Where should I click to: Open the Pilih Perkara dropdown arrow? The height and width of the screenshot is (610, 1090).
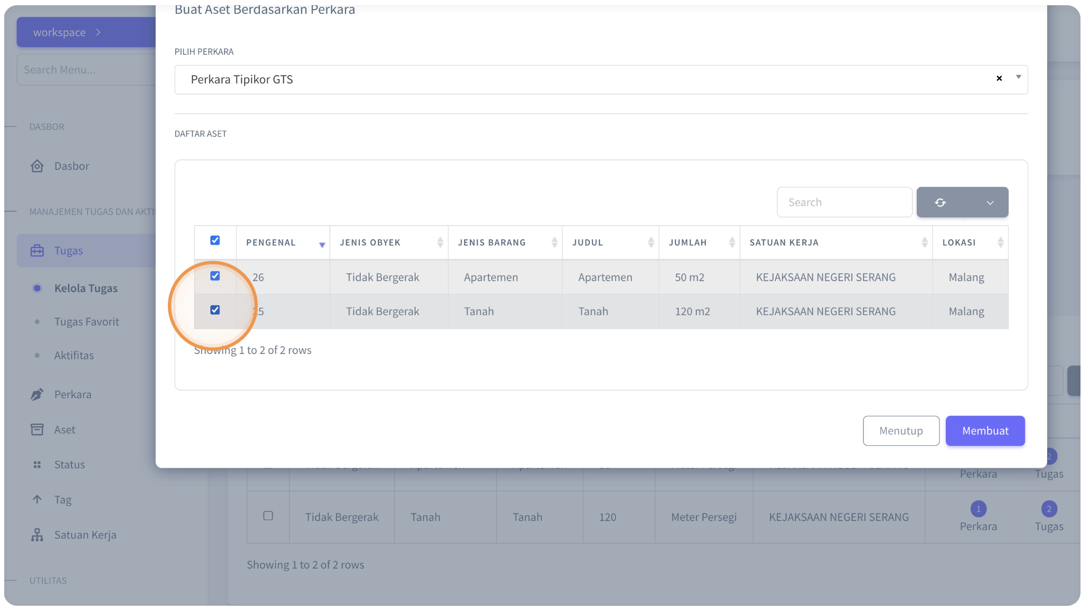1019,77
